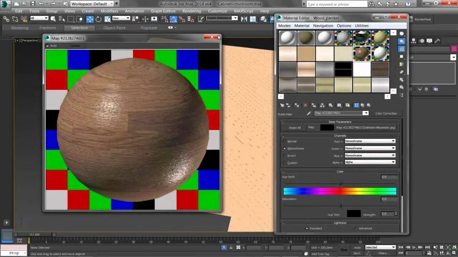Select the Custom radio button

point(285,163)
